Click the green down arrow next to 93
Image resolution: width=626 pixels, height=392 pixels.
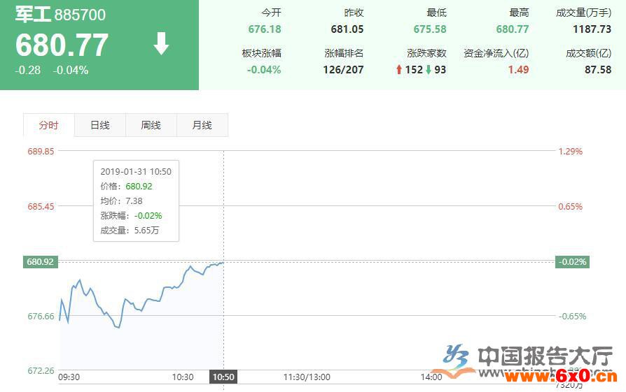pos(428,70)
